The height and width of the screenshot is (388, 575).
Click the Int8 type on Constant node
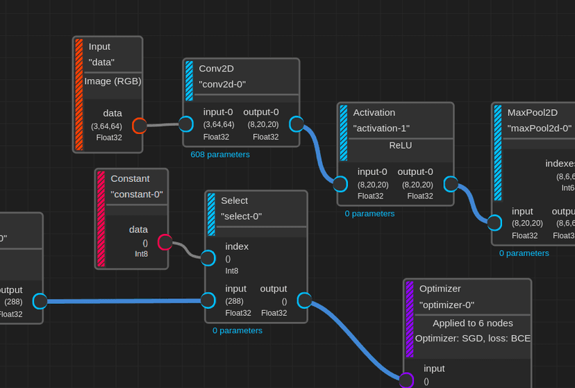(141, 254)
